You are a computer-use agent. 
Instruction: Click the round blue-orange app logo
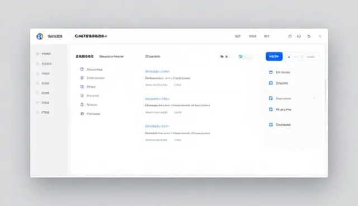pos(40,36)
